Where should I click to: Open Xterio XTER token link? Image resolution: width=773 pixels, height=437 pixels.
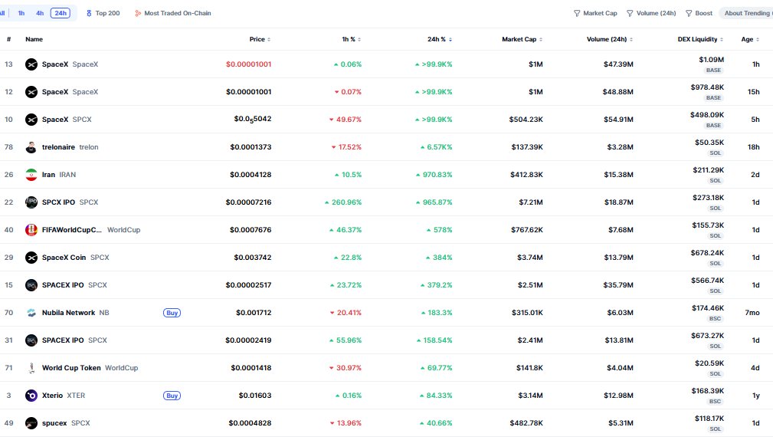point(64,396)
